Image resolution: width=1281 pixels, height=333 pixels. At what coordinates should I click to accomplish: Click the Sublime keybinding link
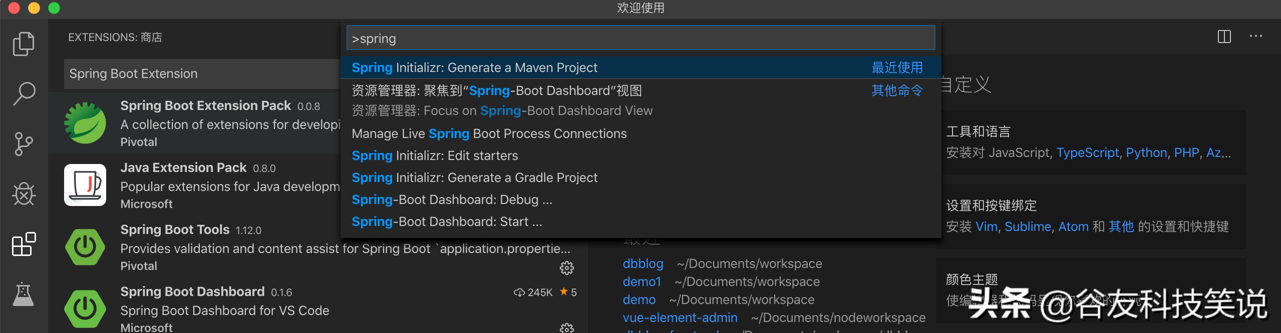tap(1028, 226)
